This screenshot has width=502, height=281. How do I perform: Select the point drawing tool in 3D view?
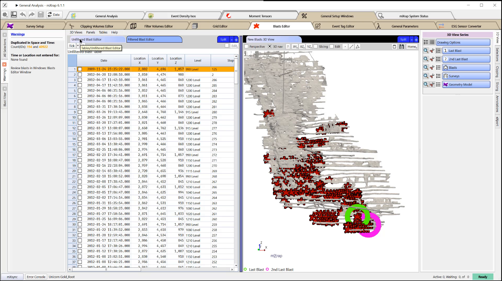click(x=345, y=47)
